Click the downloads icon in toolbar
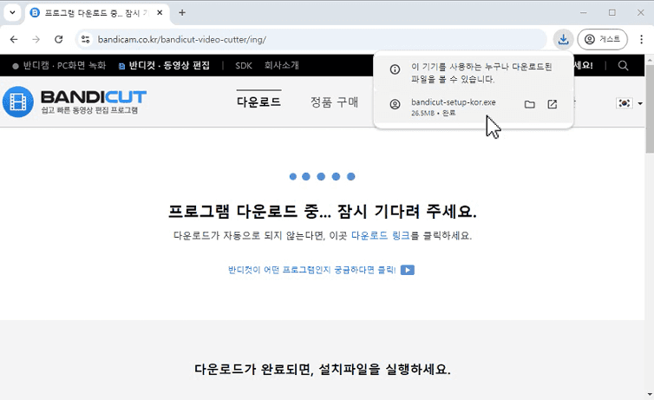Screen dimensions: 654x400 point(564,39)
